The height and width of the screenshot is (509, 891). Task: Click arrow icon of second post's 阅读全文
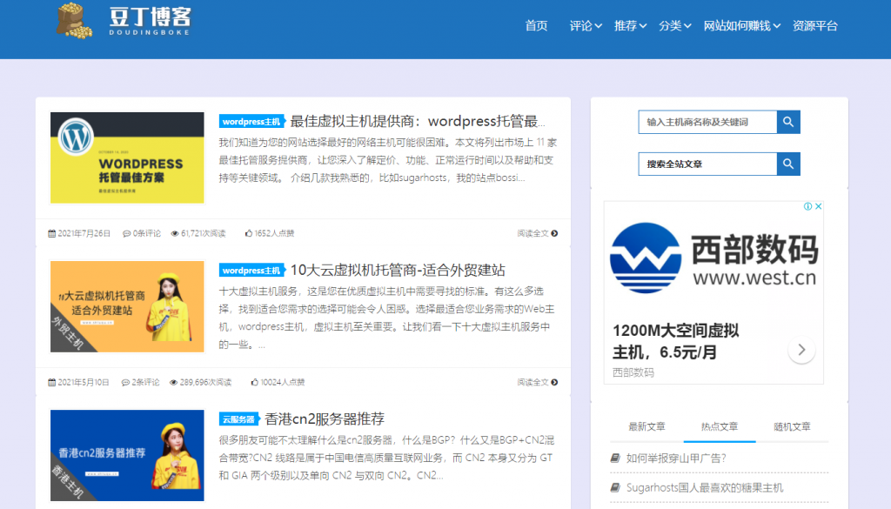click(x=554, y=382)
